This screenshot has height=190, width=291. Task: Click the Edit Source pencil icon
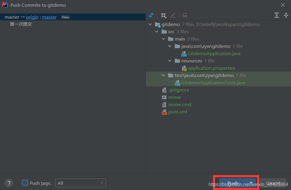tap(173, 15)
